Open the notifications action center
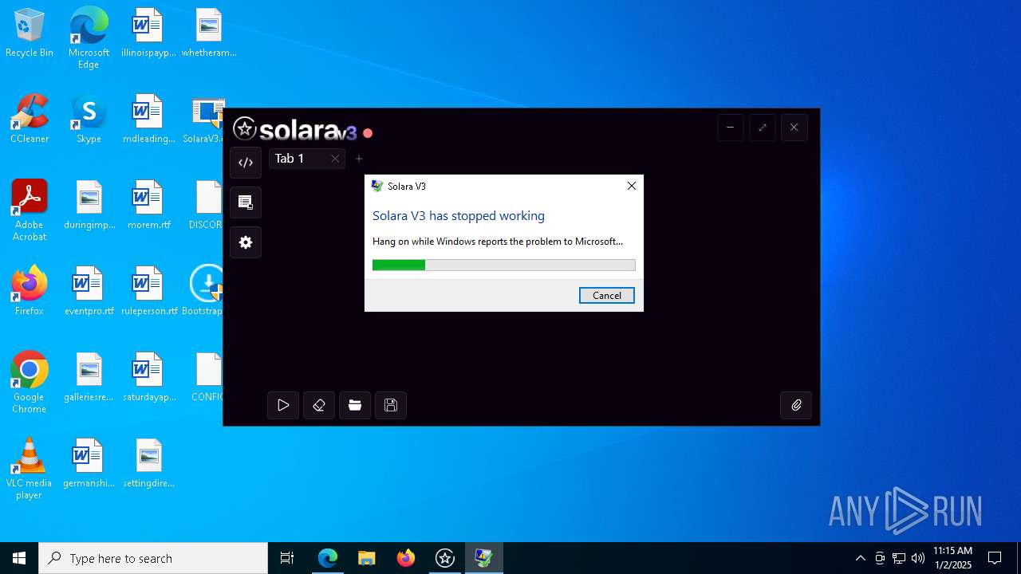 click(995, 558)
